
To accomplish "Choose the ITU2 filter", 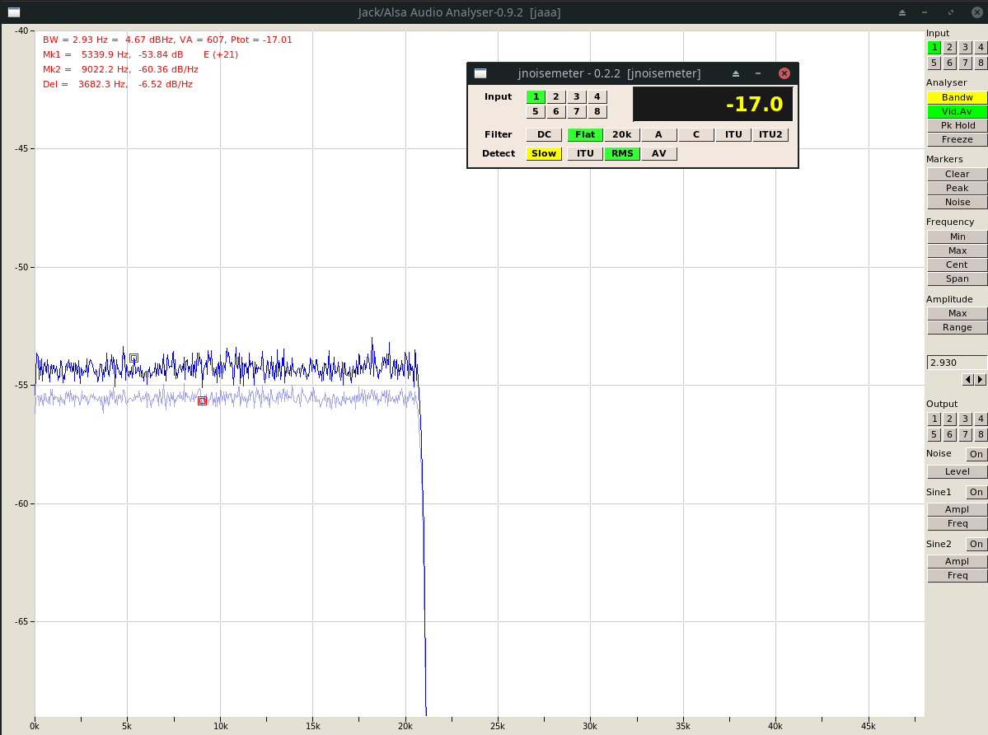I will [770, 135].
